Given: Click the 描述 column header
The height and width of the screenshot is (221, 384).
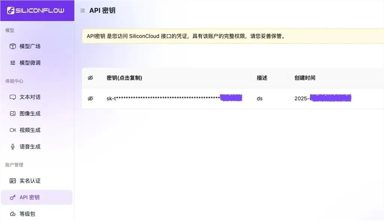Looking at the screenshot, I should [x=262, y=78].
